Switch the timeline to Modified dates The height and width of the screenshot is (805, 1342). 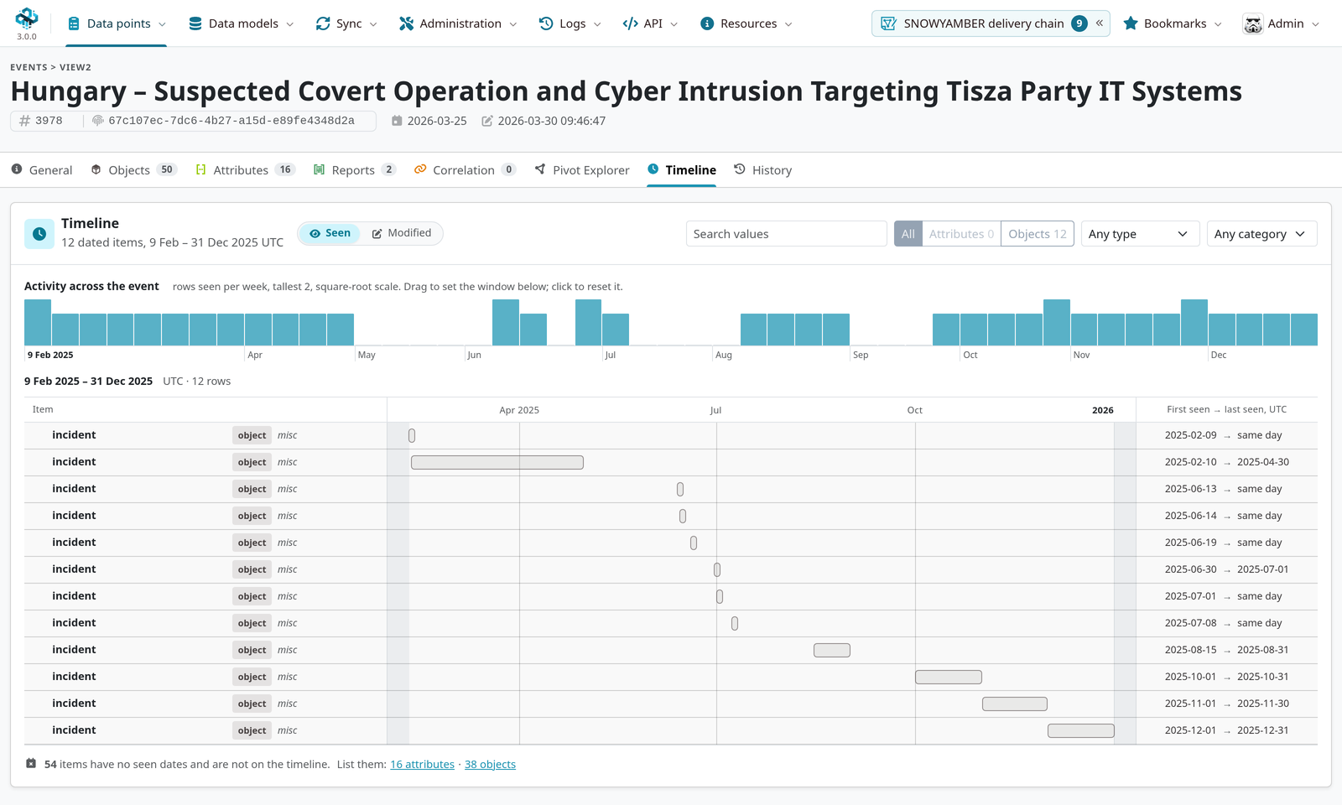(402, 233)
